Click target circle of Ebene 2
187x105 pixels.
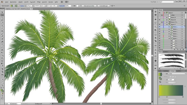pos(182,13)
